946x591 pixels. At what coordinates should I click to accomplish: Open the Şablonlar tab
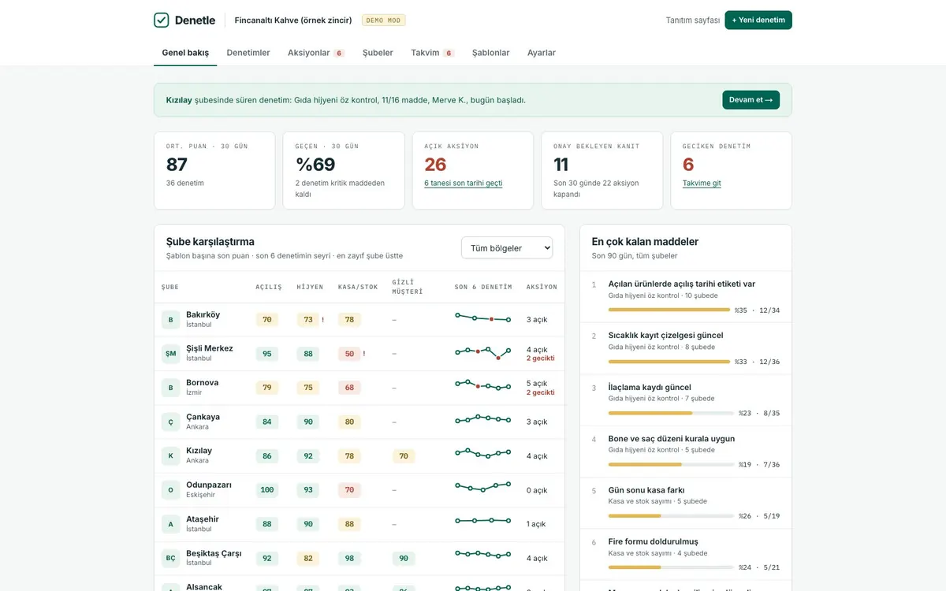(490, 53)
